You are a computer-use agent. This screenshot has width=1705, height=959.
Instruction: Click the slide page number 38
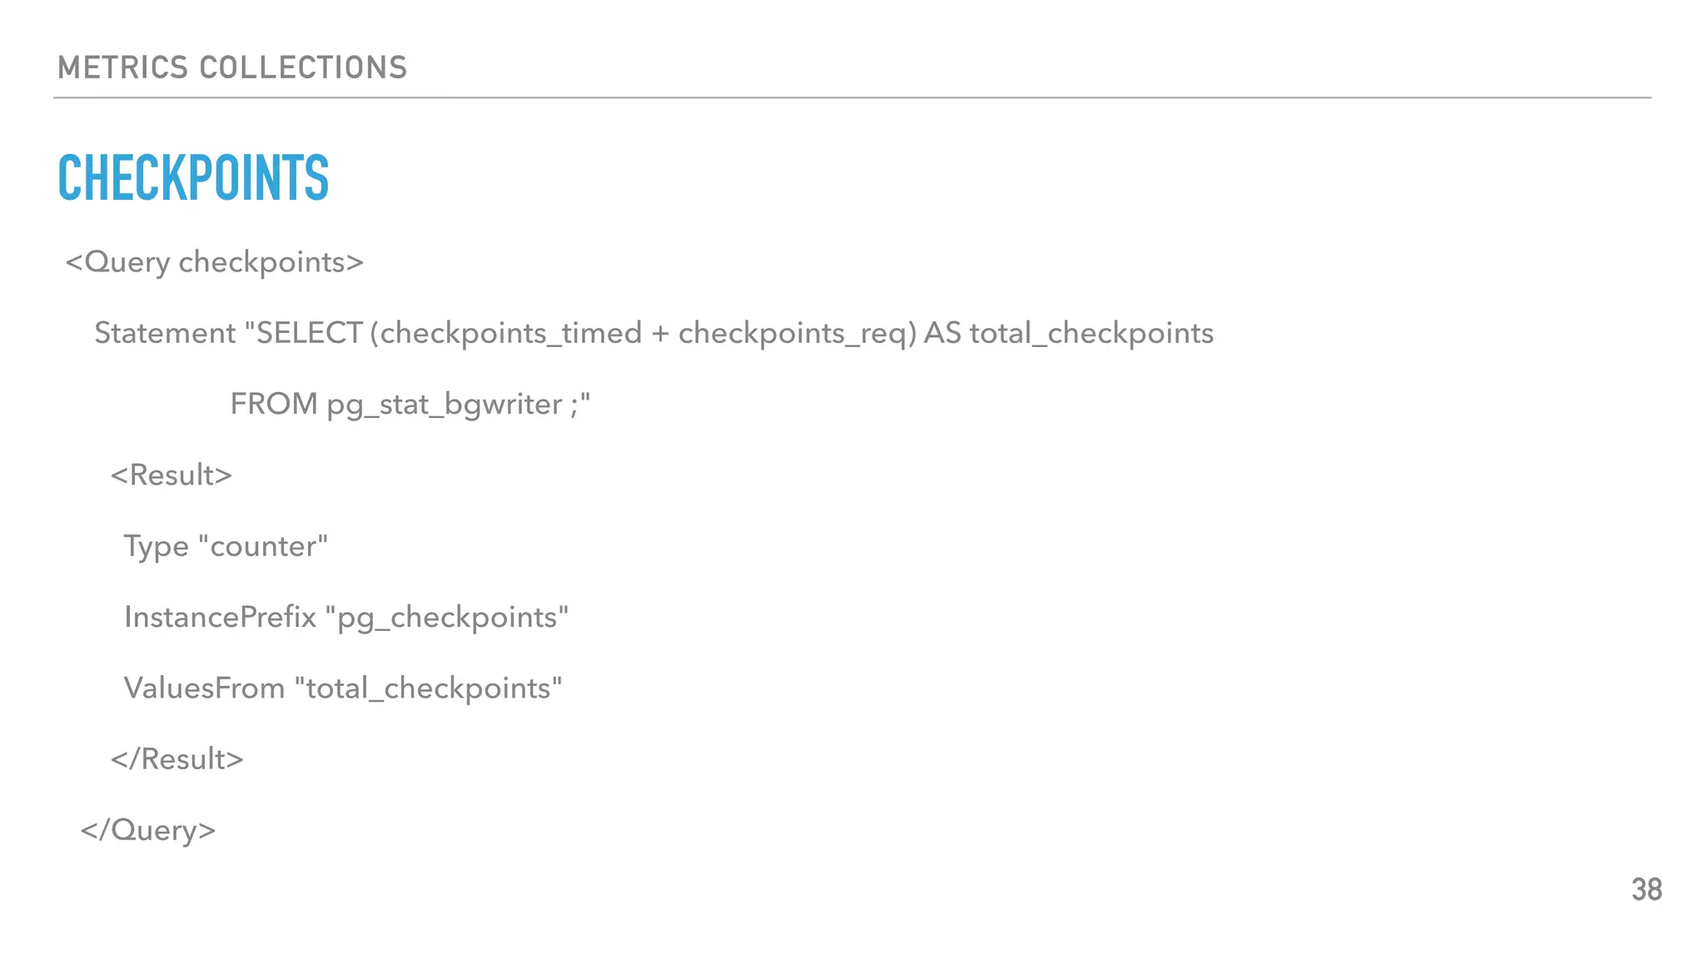(x=1646, y=890)
